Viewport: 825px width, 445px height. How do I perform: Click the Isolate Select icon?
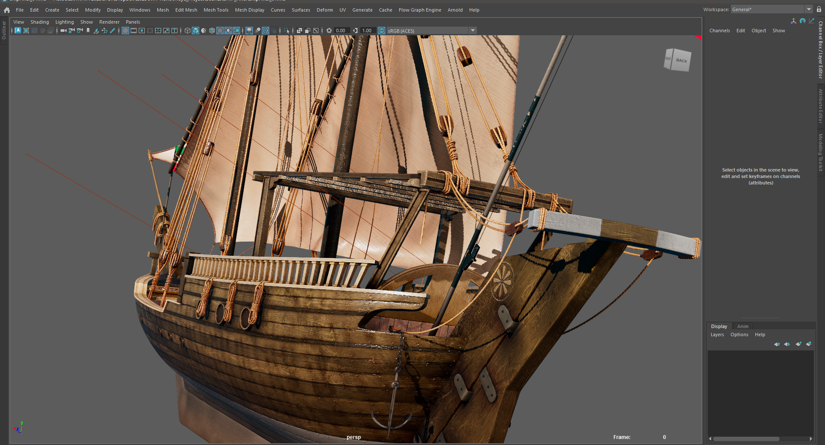(287, 31)
